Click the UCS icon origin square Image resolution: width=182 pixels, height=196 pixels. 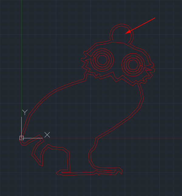[22, 138]
